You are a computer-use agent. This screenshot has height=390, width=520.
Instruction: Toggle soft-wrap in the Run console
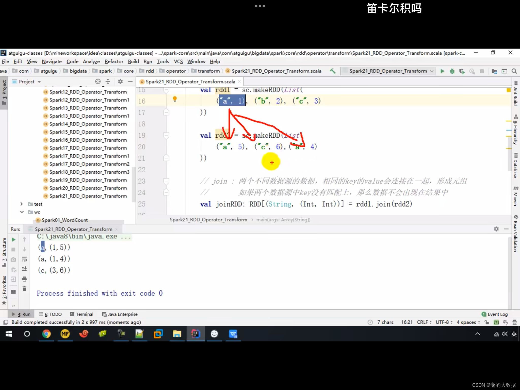click(24, 259)
